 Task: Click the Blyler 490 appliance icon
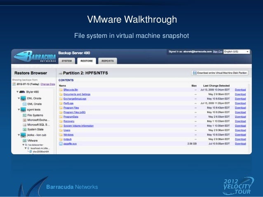[22, 92]
